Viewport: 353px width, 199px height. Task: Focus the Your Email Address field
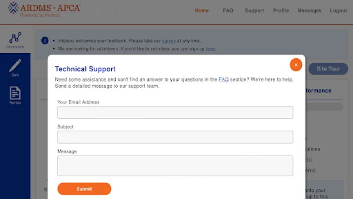(175, 112)
